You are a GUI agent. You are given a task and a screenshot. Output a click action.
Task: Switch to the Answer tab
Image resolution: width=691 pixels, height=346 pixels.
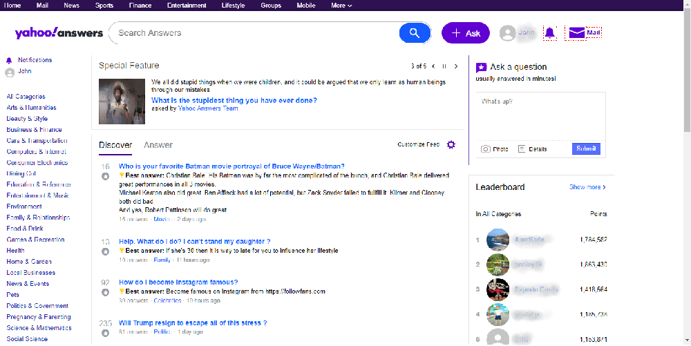(x=158, y=145)
